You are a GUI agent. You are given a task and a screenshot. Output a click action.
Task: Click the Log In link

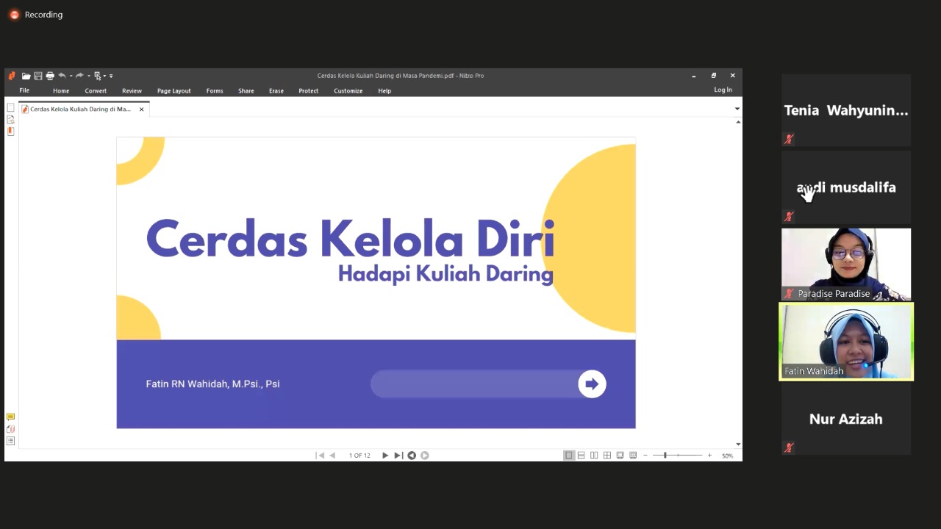pyautogui.click(x=723, y=90)
